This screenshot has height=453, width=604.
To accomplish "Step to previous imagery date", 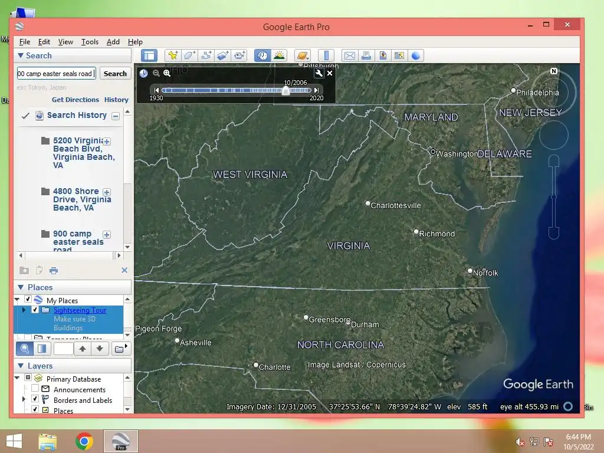I will (x=156, y=90).
